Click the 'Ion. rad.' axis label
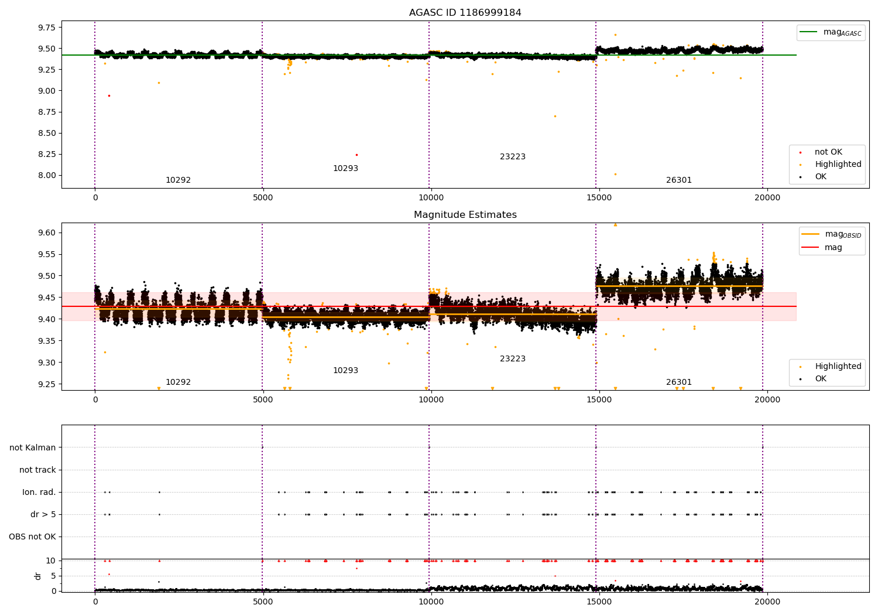This screenshot has width=878, height=615. pos(39,493)
